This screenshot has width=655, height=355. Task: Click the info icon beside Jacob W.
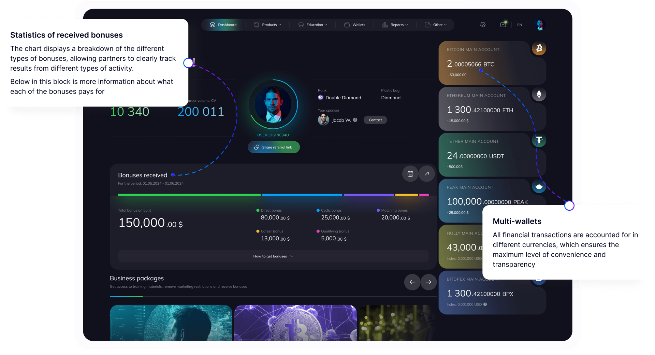point(355,120)
